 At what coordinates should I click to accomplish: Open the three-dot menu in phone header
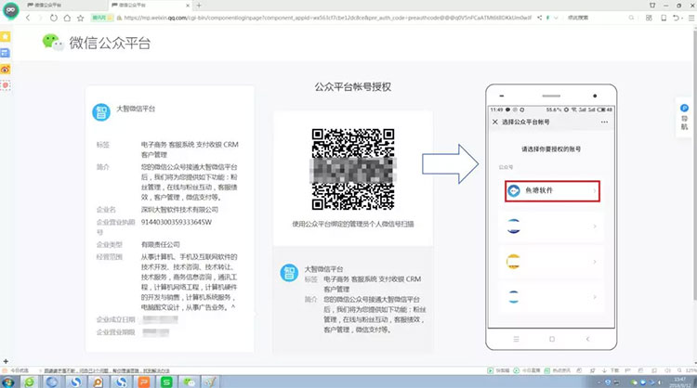pyautogui.click(x=604, y=123)
